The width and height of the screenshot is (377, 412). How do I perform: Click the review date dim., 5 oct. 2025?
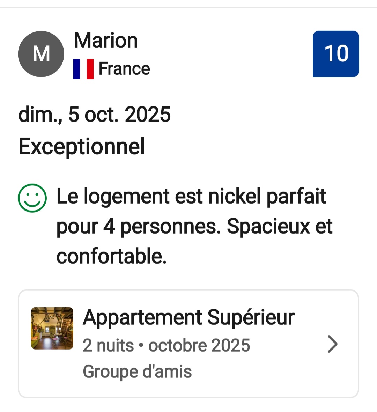(94, 115)
